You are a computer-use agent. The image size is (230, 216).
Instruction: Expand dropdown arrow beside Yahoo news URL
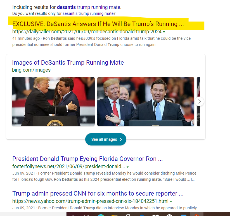(x=171, y=202)
